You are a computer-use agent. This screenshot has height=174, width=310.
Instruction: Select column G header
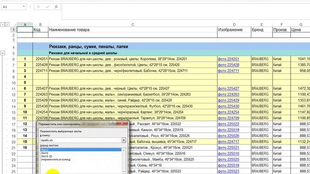[300, 25]
